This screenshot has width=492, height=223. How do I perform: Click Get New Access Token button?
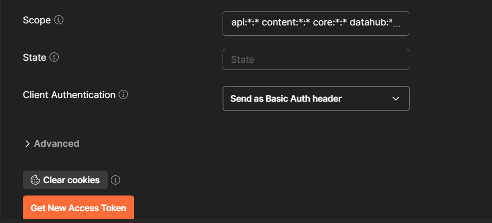tap(79, 207)
